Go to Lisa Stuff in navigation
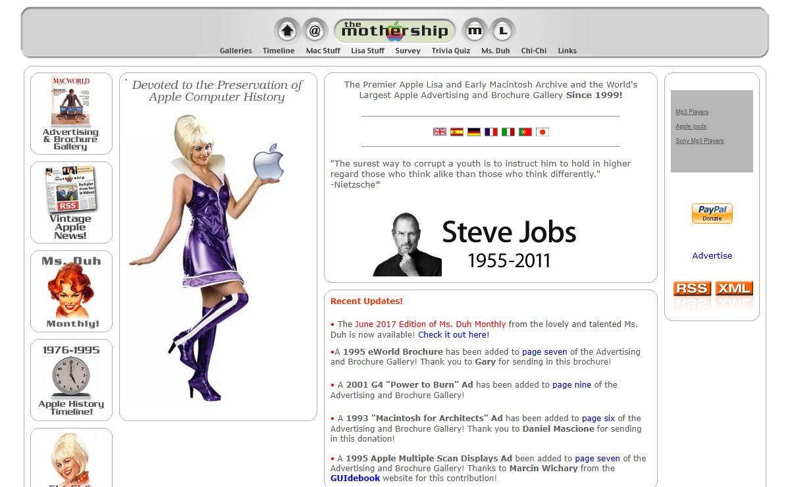 (367, 51)
